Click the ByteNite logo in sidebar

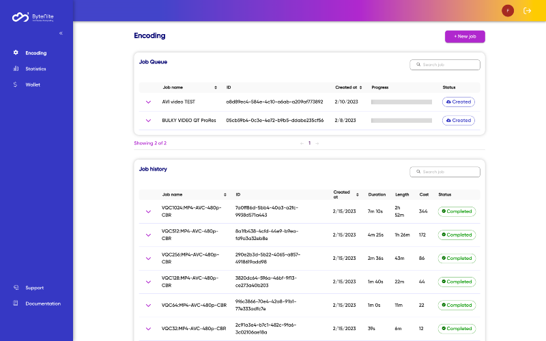(33, 16)
